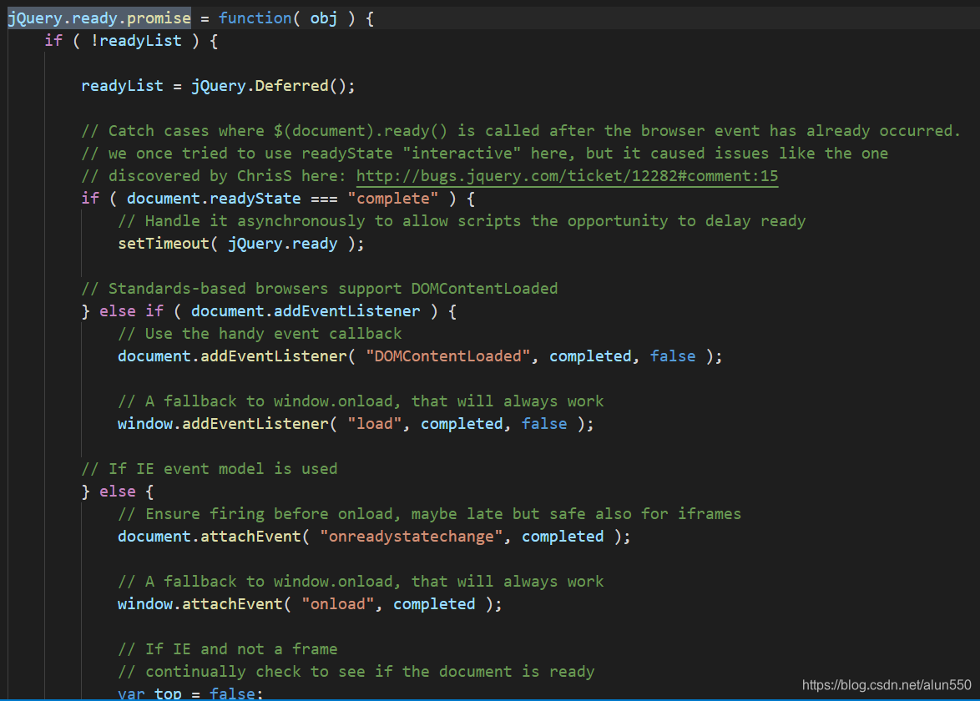Click "document.attachEvent" call
980x701 pixels.
(210, 537)
